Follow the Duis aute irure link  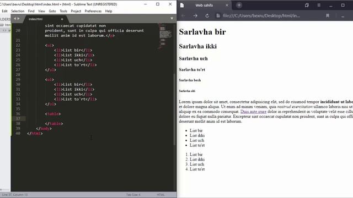tap(253, 112)
